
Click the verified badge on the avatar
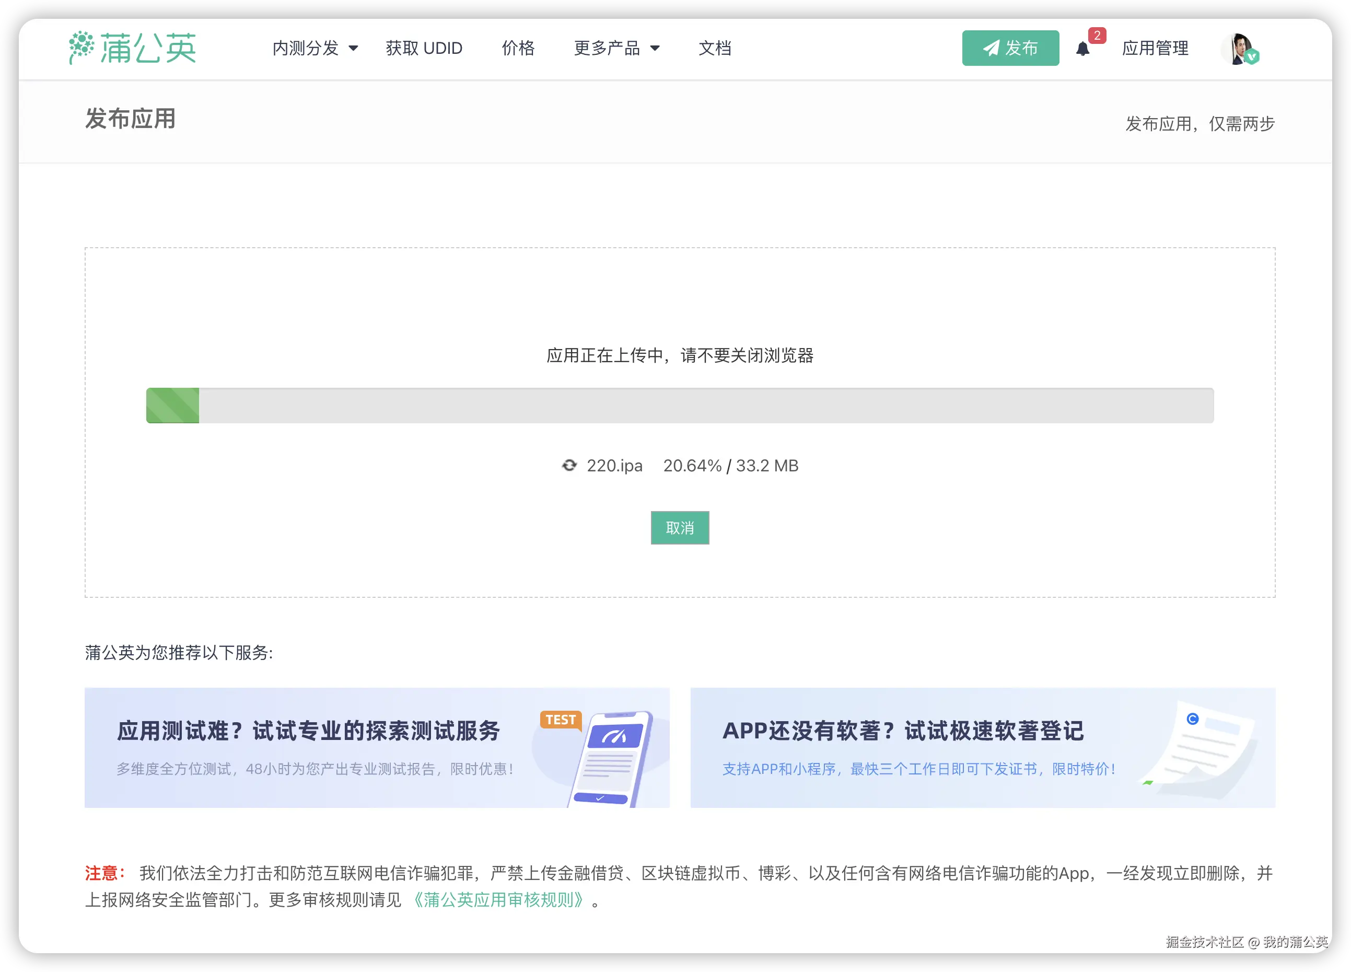click(x=1252, y=57)
